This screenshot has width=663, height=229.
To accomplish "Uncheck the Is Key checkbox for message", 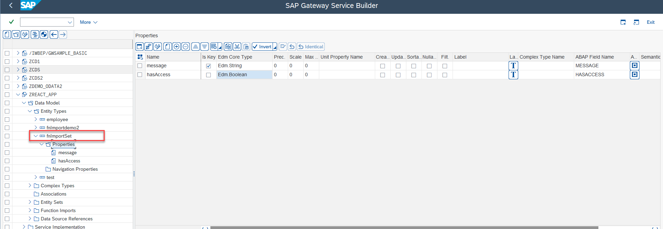I will [208, 66].
